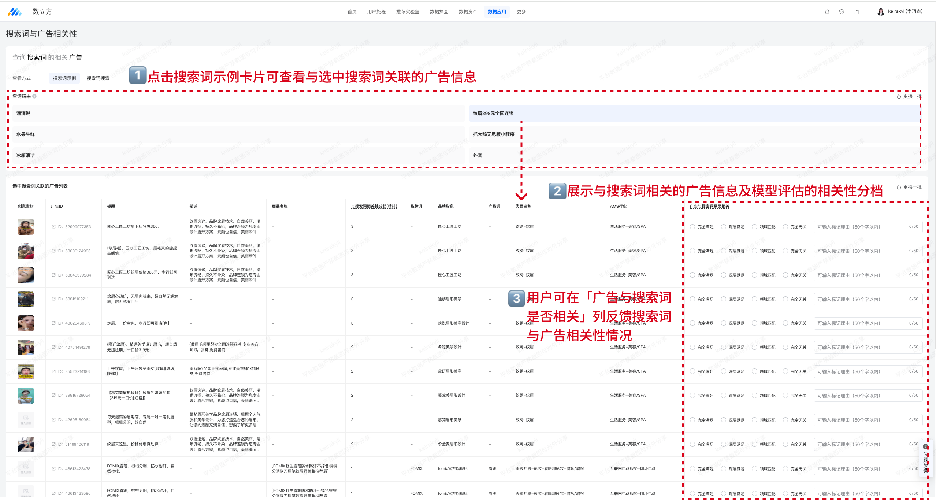Click help icon beside 查询结果
The width and height of the screenshot is (936, 504).
click(34, 96)
